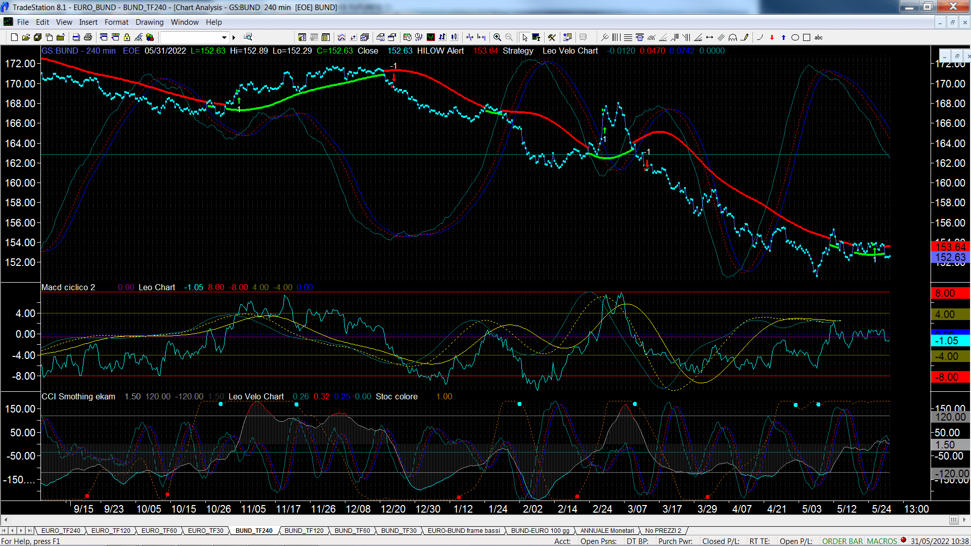Click the Open folder toolbar icon

coord(26,37)
